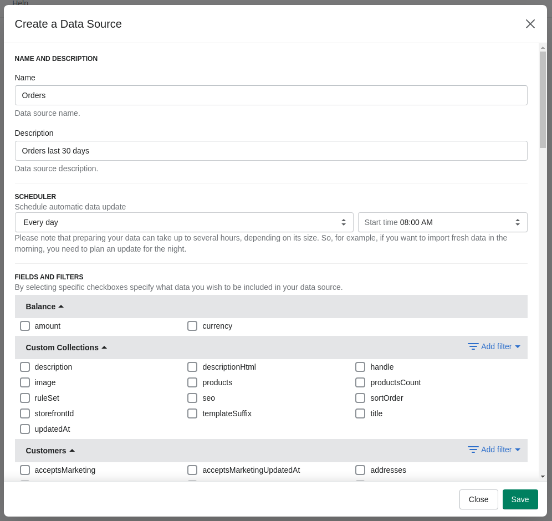Enable acceptsMarketing under Customers
Screen dimensions: 552x521
point(25,470)
